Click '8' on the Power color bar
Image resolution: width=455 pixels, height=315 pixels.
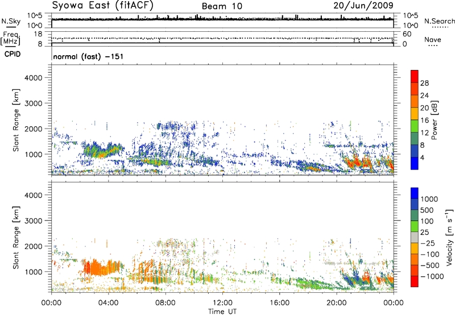(423, 146)
